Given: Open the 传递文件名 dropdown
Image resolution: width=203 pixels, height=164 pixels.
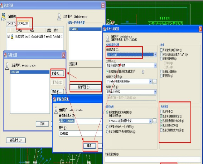Looking at the screenshot, I should (155, 92).
